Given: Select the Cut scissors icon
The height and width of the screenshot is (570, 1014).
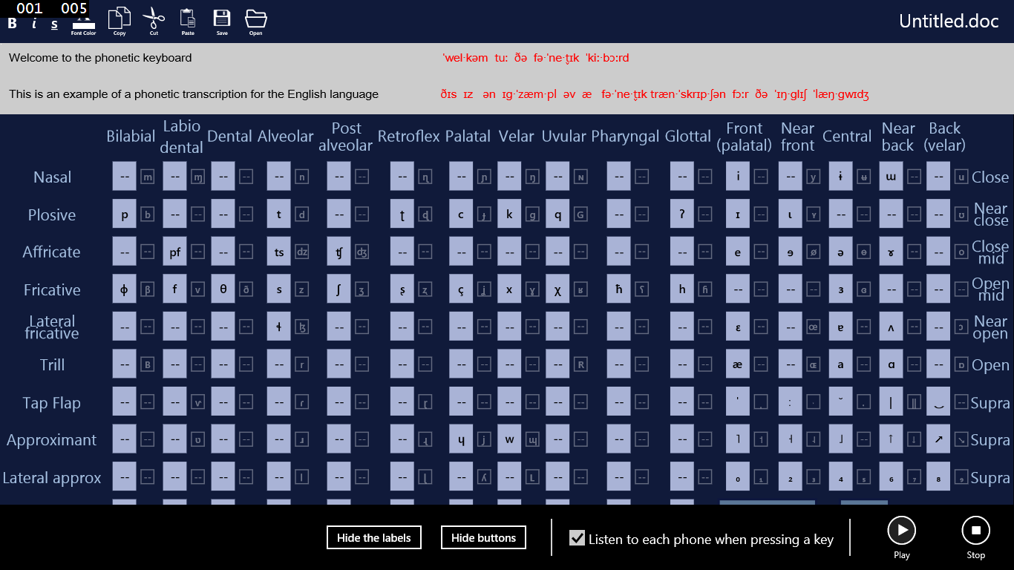Looking at the screenshot, I should [x=153, y=19].
